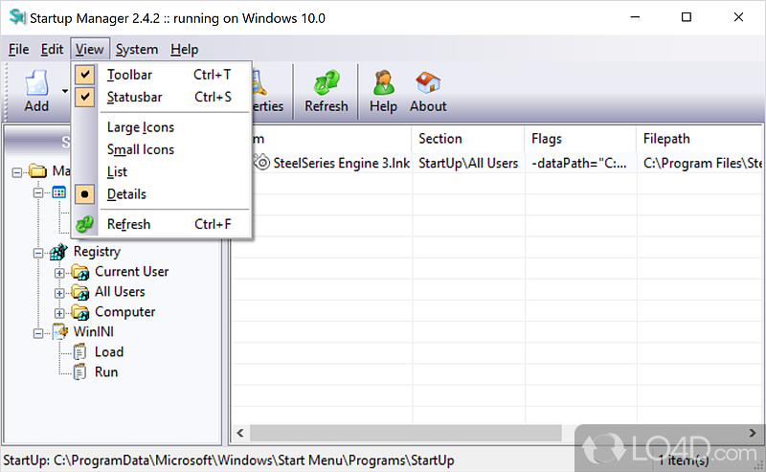
Task: Click the Refresh toolbar icon
Action: pos(327,82)
